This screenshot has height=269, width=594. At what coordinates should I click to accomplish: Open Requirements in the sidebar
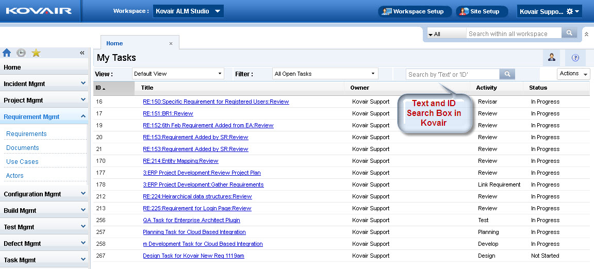tap(26, 134)
